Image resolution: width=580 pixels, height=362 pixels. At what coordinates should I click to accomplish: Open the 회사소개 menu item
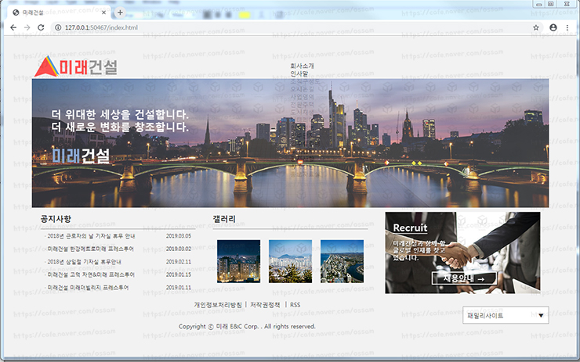click(x=303, y=66)
